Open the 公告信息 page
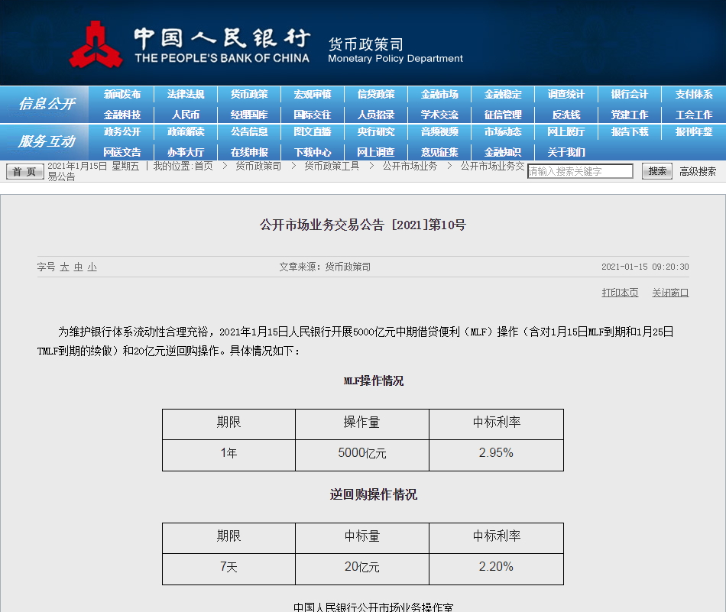The height and width of the screenshot is (612, 726). coord(249,132)
